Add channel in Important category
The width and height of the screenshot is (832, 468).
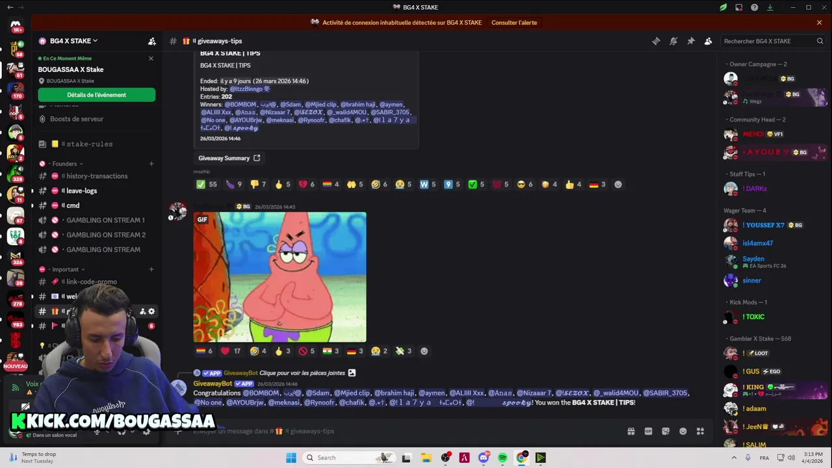(151, 269)
